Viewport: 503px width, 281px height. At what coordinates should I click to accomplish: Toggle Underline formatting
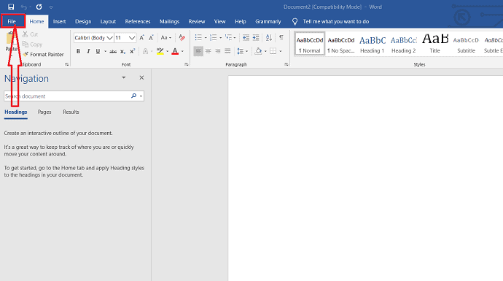click(98, 51)
